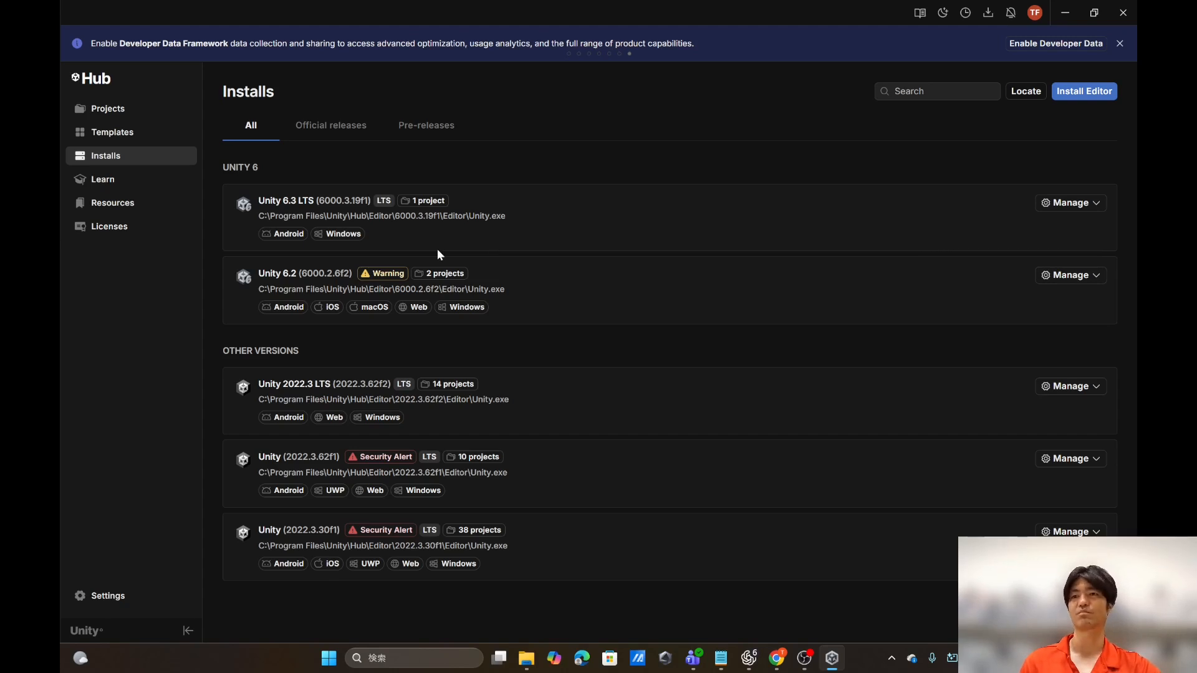This screenshot has width=1197, height=673.
Task: Open File Explorer from the taskbar
Action: 526,658
